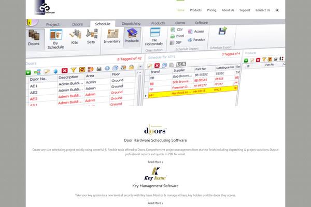Screen dimensions: 311x207
Task: Select the yellow highlighted HH schedule row
Action: (193, 92)
